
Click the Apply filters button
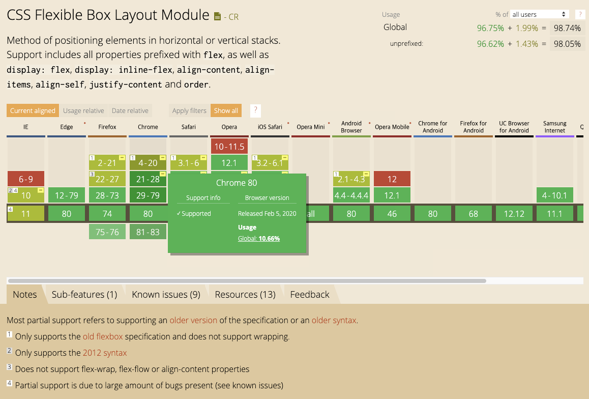coord(189,110)
